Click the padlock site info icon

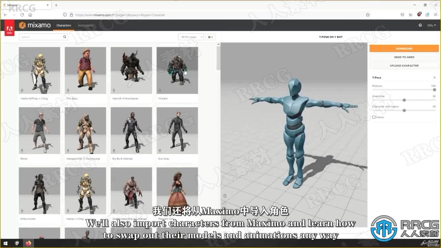coord(71,15)
